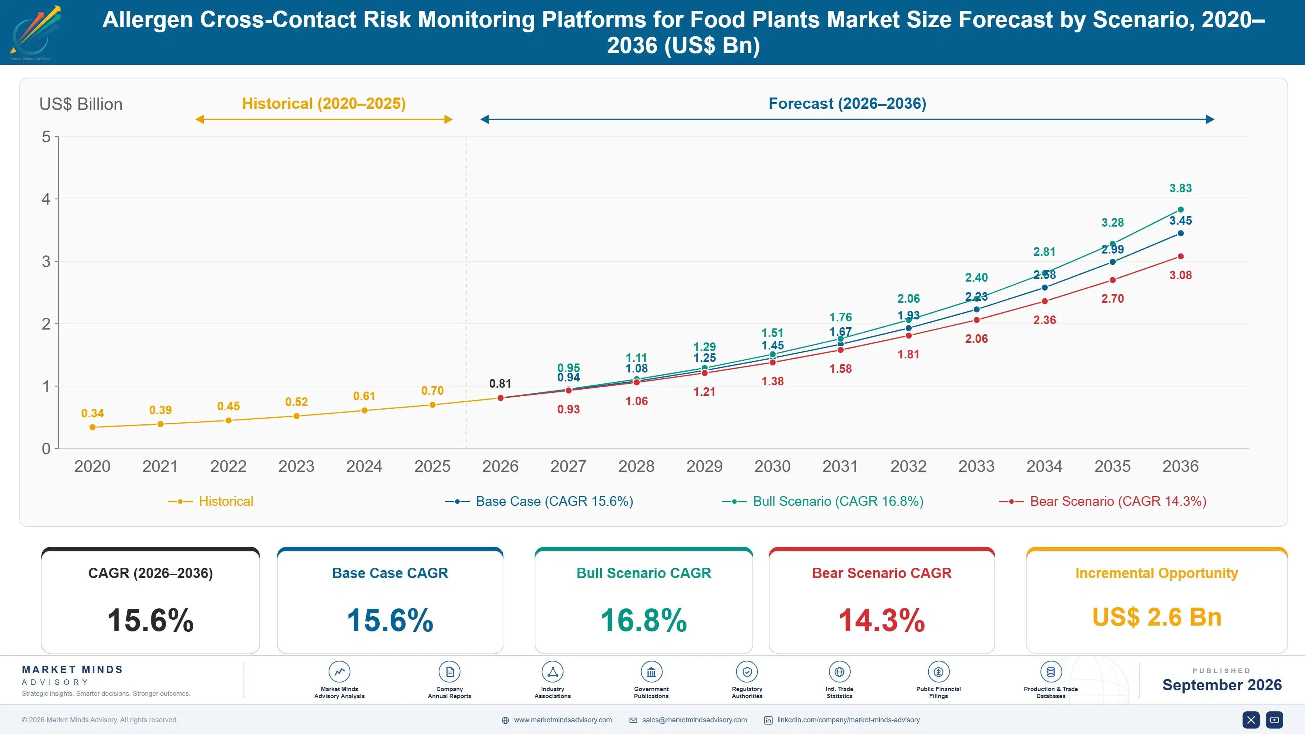Click sales@marketmindsadvisory.com email link

click(x=695, y=720)
